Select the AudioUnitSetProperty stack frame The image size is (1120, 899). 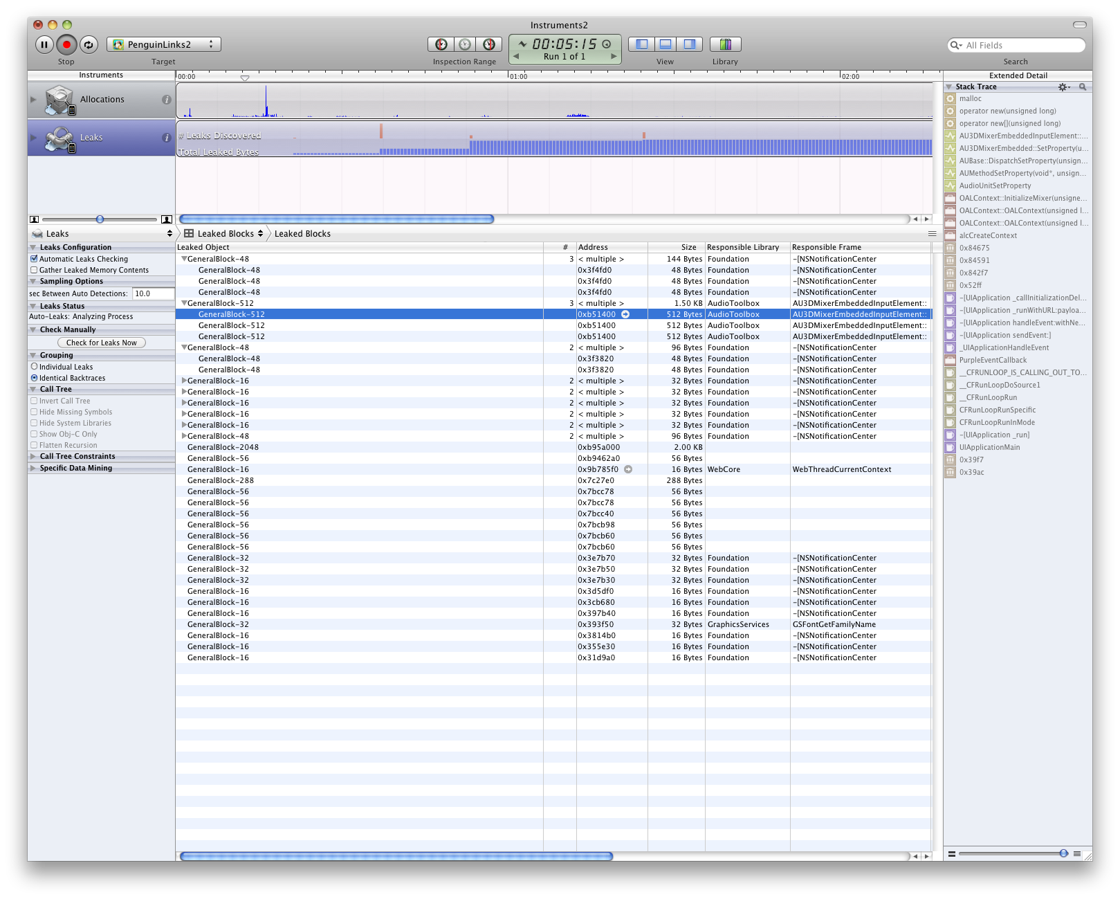pos(1018,185)
